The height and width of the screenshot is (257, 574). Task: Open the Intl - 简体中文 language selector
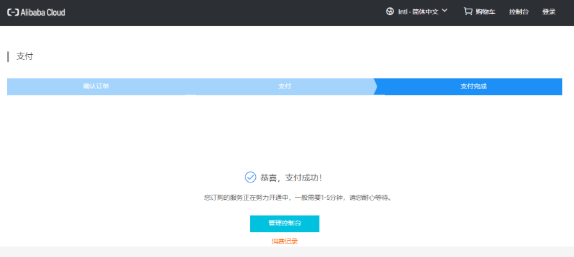[x=418, y=12]
